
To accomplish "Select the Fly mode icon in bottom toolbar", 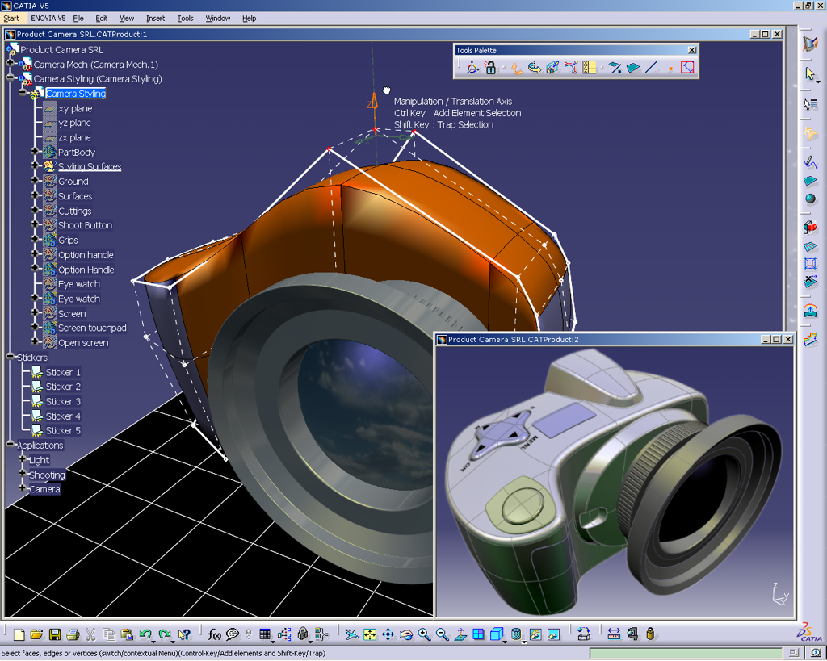I will [x=352, y=634].
